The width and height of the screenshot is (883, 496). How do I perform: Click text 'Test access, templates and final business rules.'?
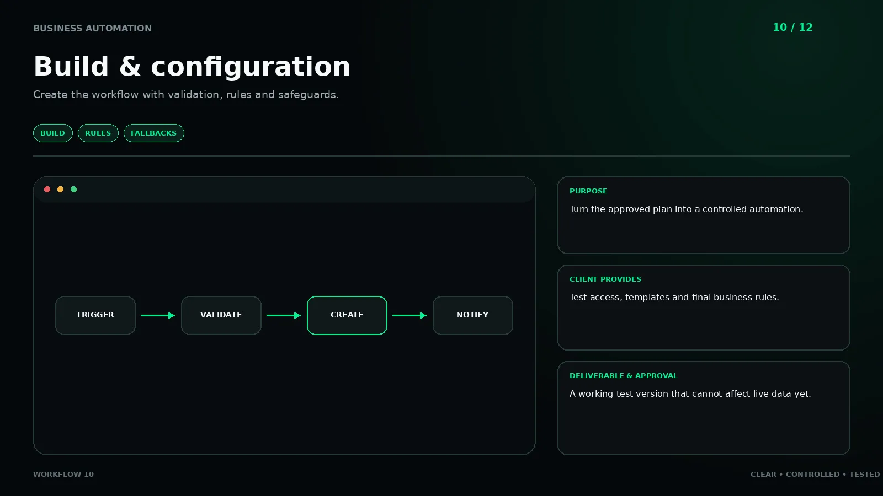pyautogui.click(x=674, y=298)
